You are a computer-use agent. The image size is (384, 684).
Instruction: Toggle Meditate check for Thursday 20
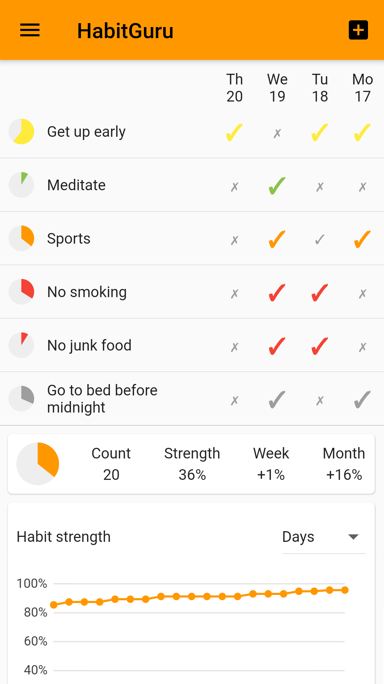click(235, 187)
